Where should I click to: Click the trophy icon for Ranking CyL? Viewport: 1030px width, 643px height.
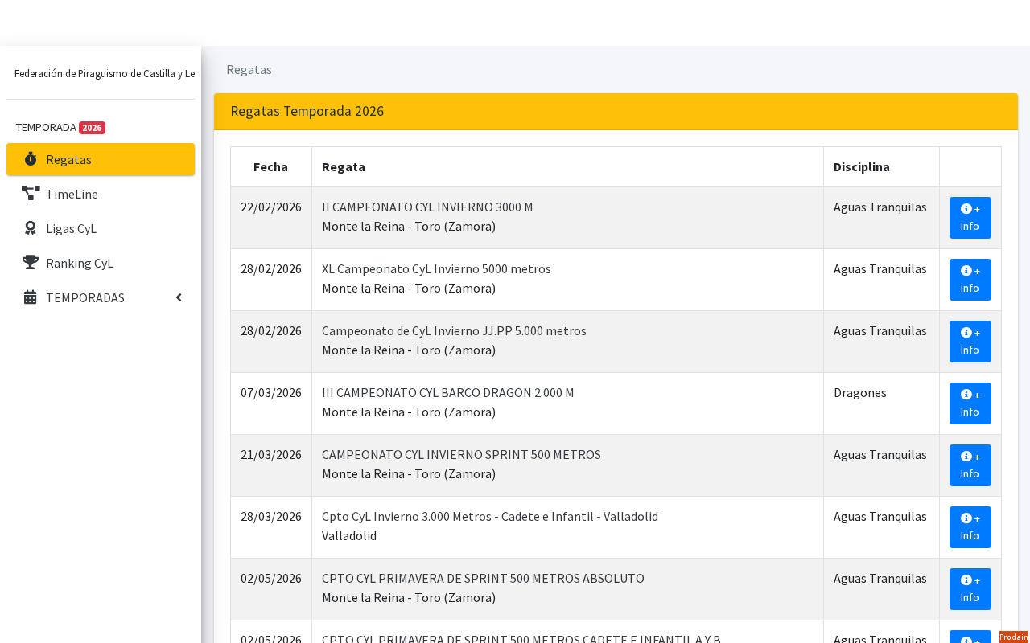pos(31,263)
